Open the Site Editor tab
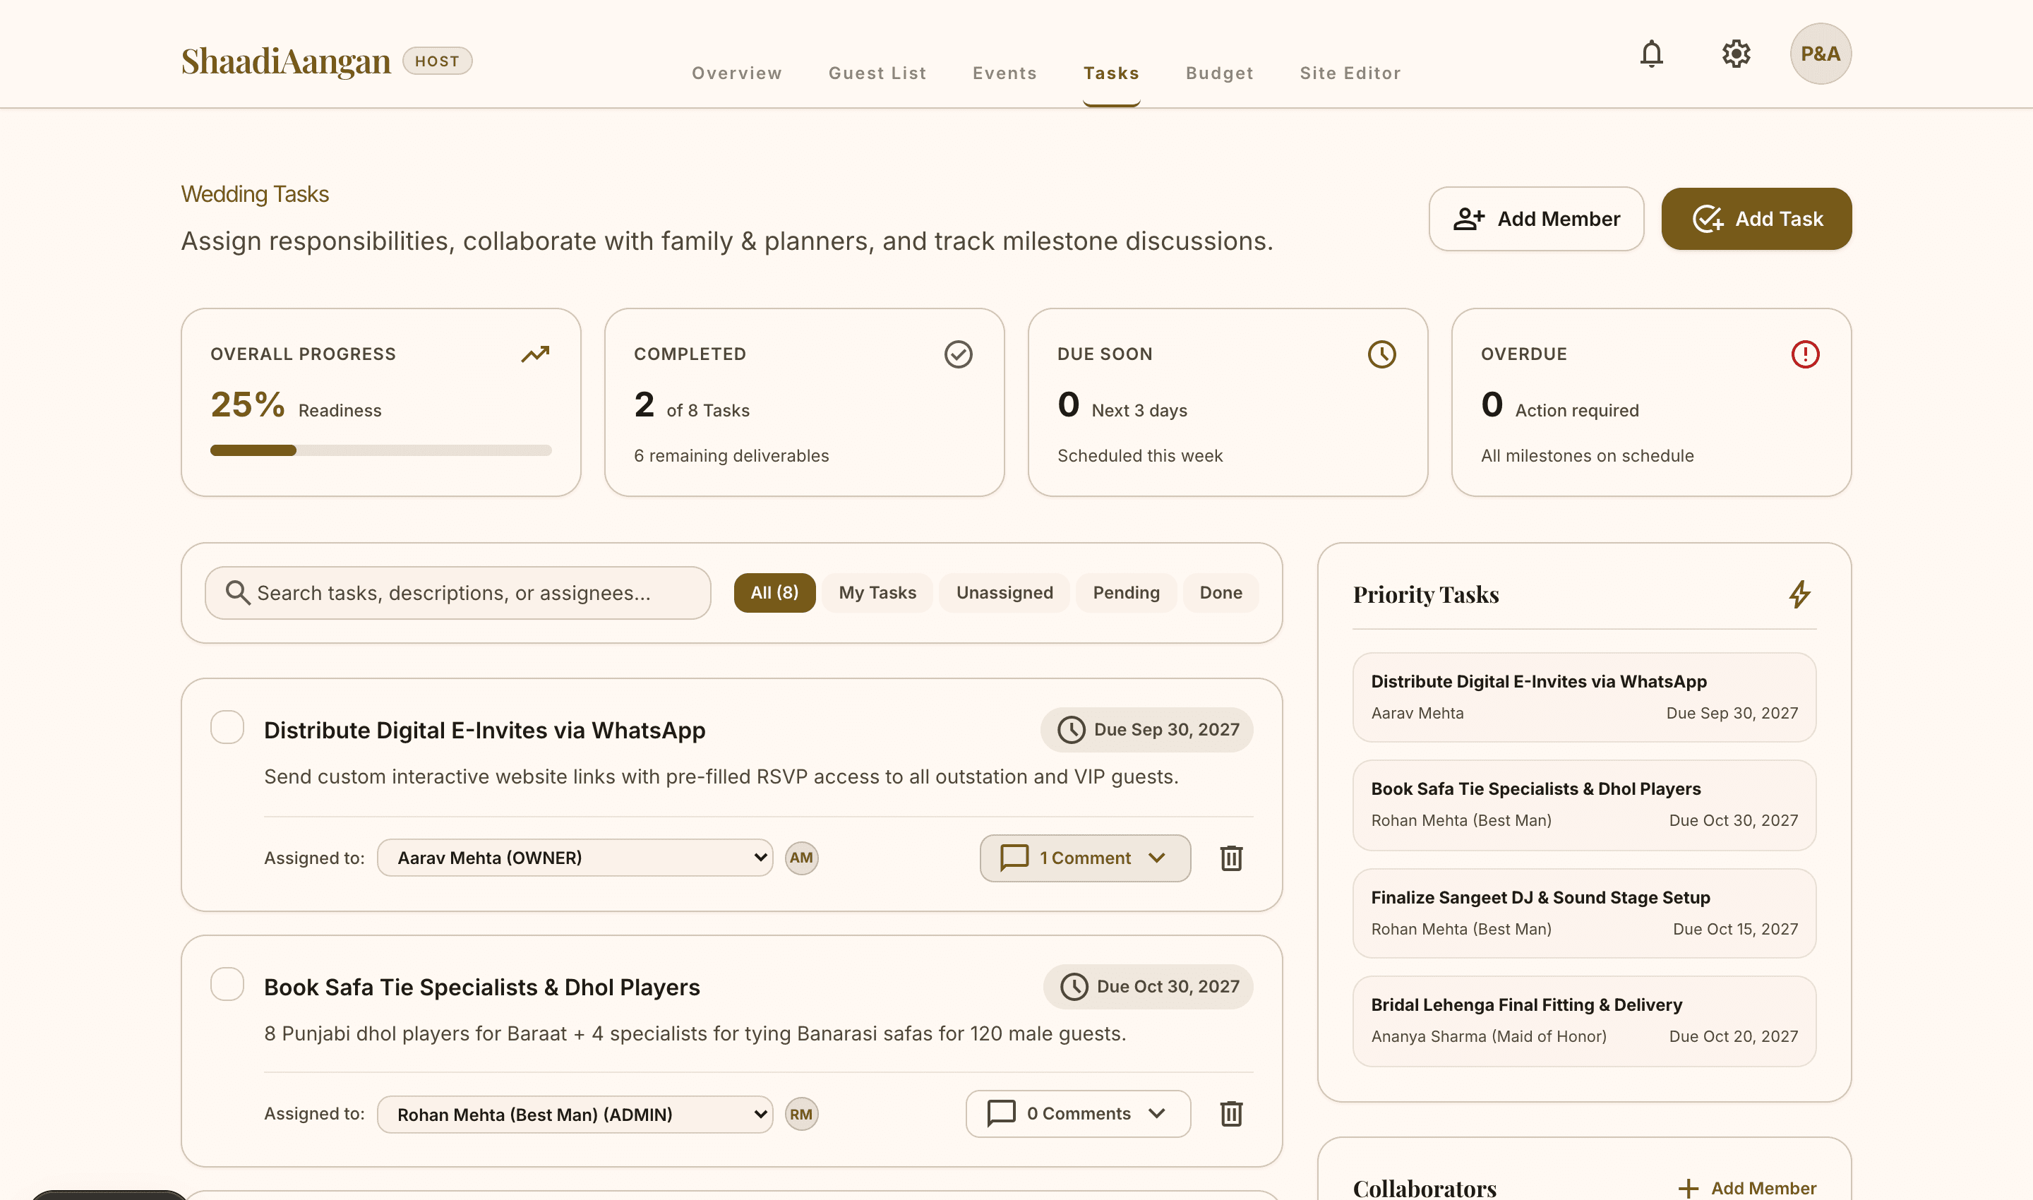This screenshot has width=2033, height=1200. point(1350,73)
